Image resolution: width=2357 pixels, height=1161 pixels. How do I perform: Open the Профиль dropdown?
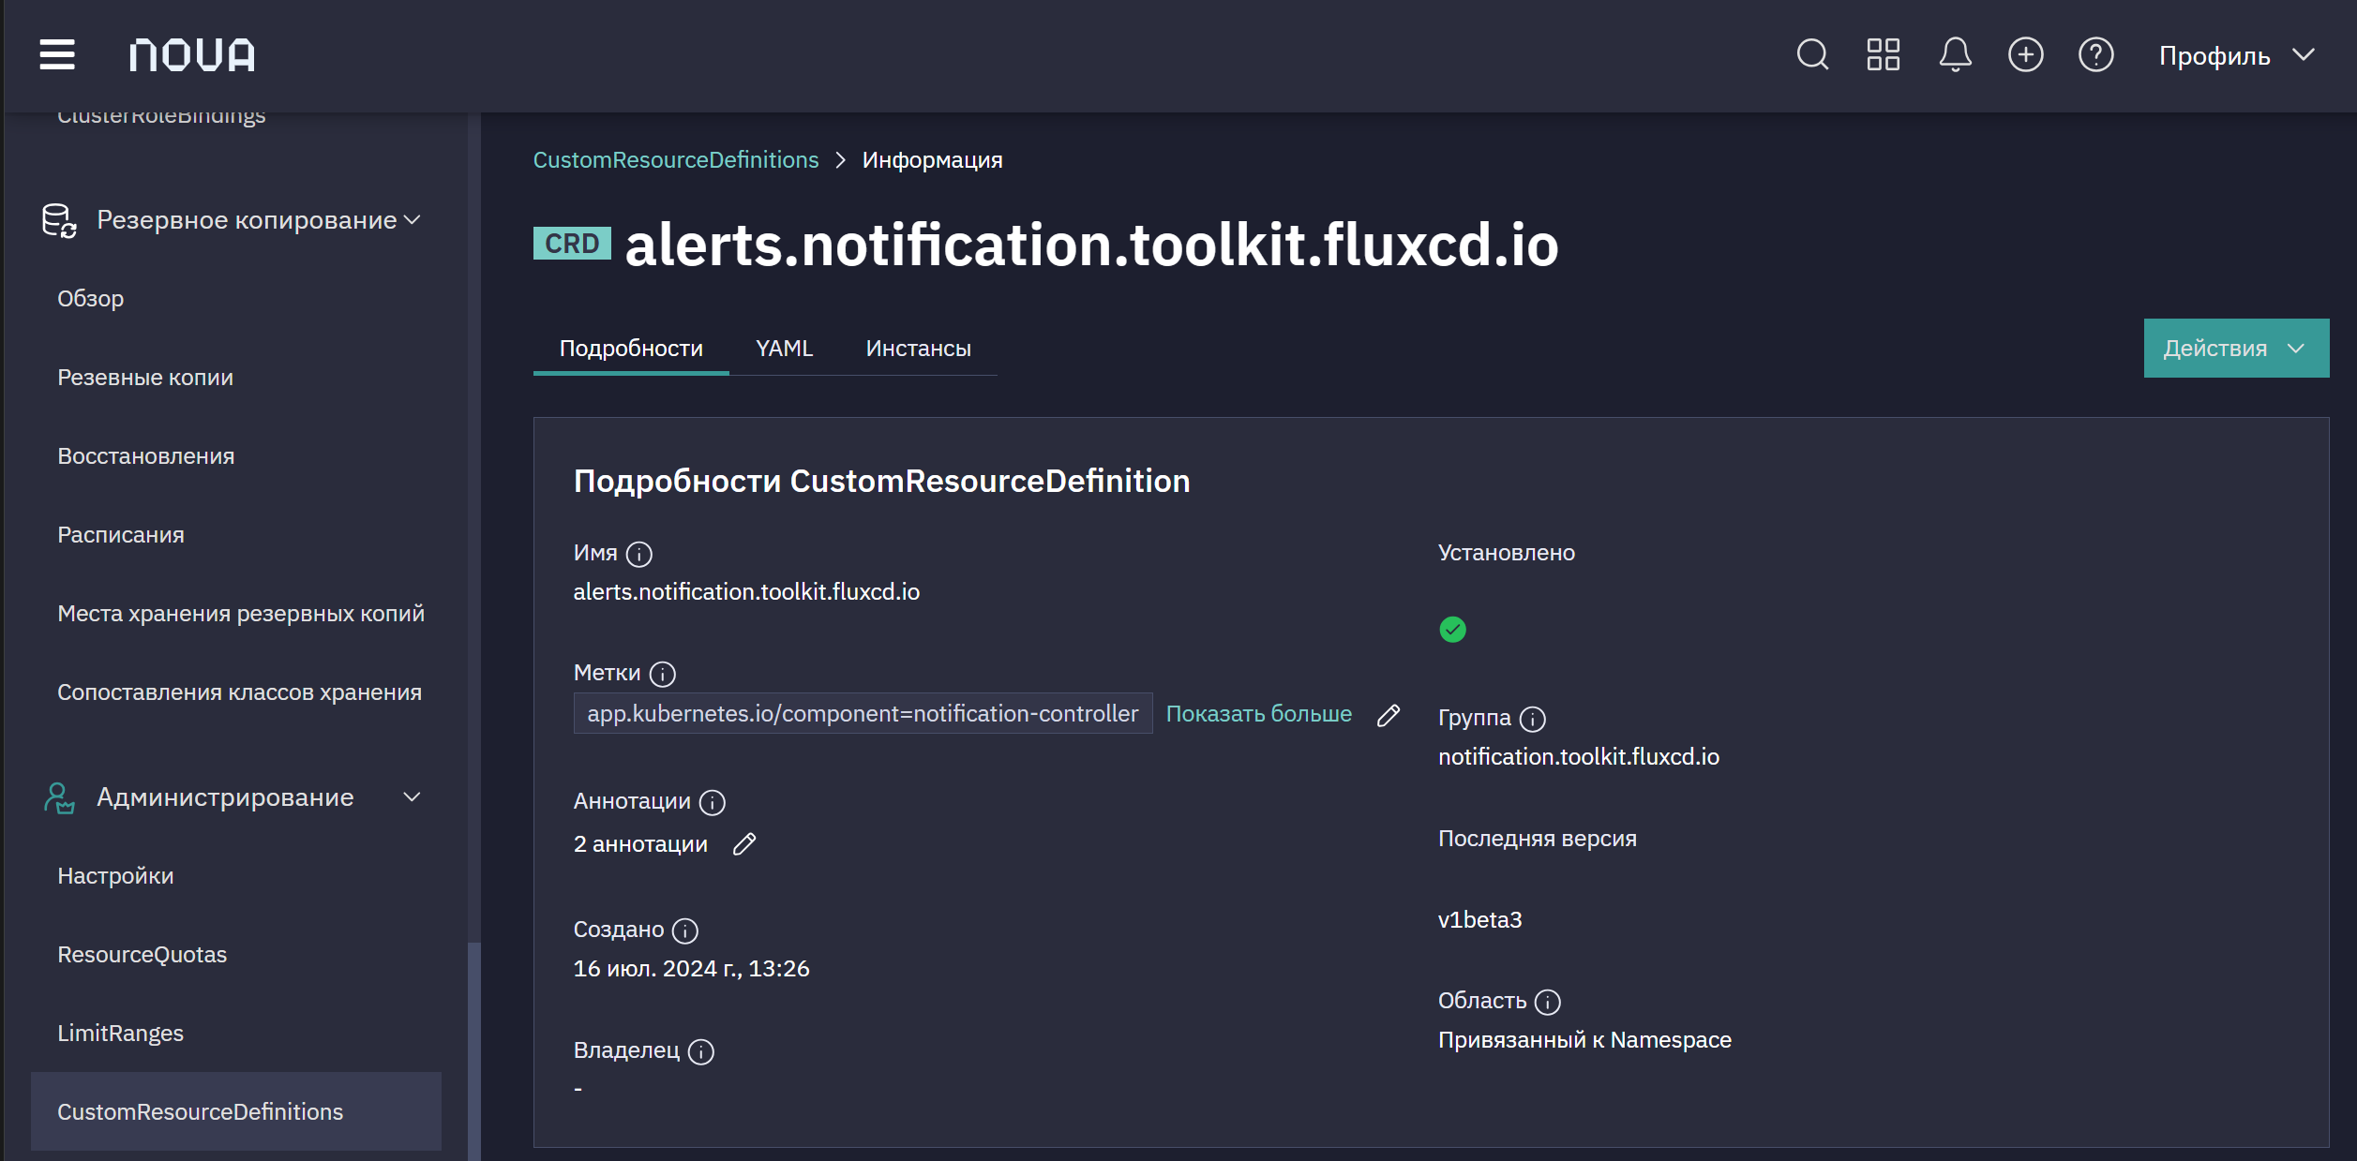[2236, 55]
